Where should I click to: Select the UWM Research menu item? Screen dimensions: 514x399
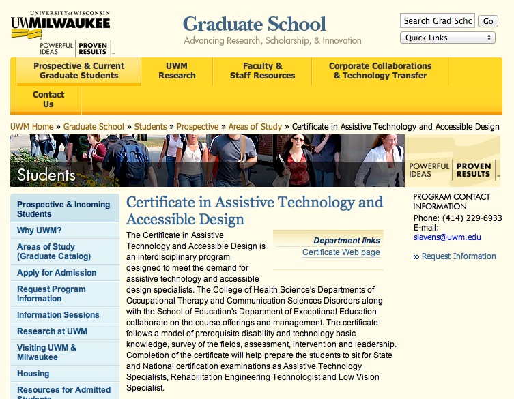pyautogui.click(x=177, y=71)
